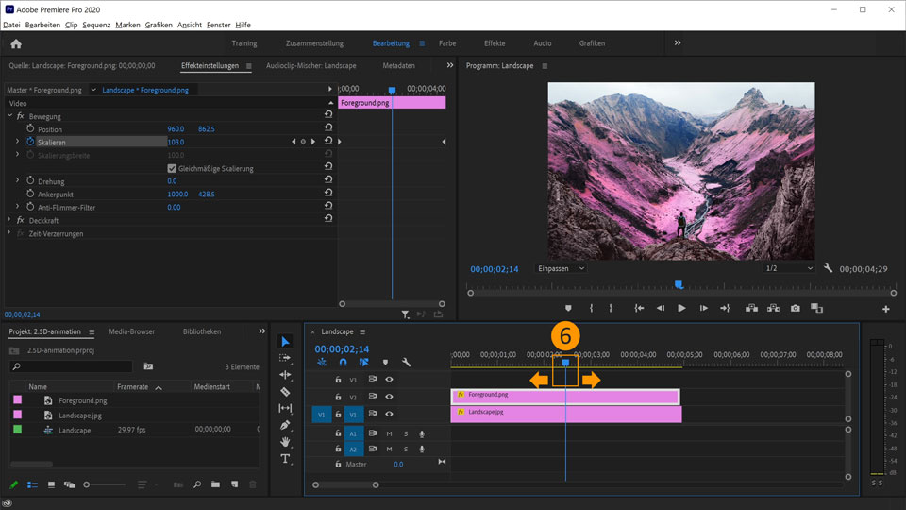This screenshot has height=510, width=906.
Task: Select the Pen tool
Action: [286, 425]
